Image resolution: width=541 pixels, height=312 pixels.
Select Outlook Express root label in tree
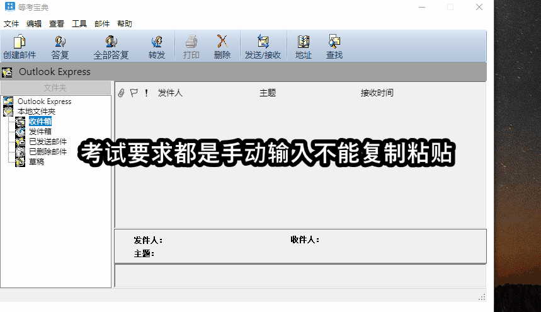click(45, 101)
